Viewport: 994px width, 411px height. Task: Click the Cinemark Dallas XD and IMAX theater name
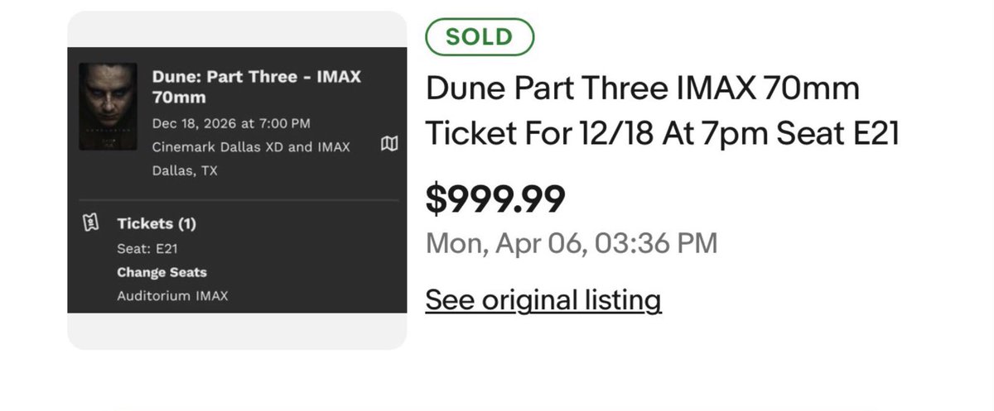251,147
